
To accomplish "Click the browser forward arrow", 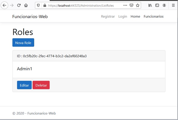I will (x=12, y=5).
